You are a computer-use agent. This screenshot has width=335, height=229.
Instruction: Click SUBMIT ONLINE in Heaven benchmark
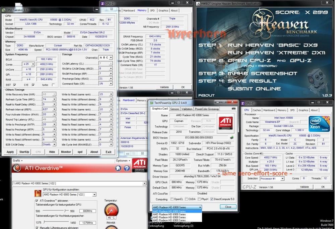[254, 89]
